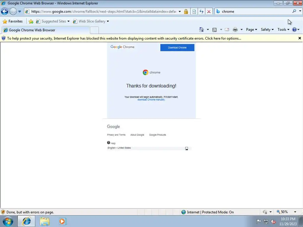303x227 pixels.
Task: Open the Safety menu
Action: 267,30
